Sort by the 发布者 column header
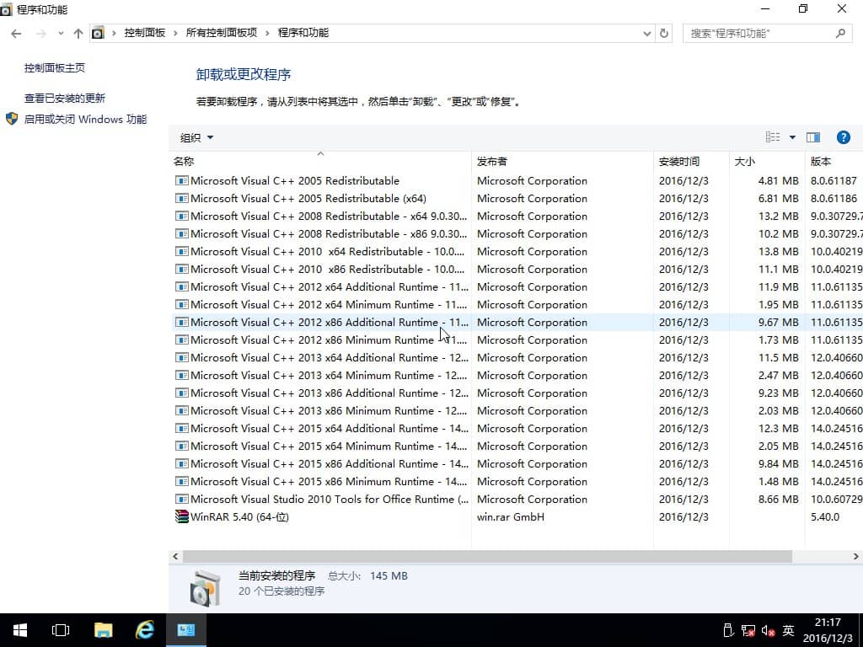The image size is (863, 647). (562, 161)
